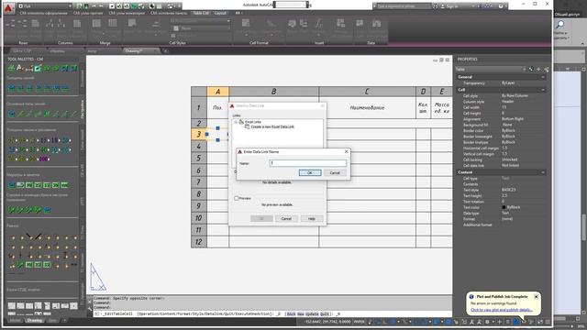Collapse the General section in Properties
This screenshot has width=587, height=330.
(543, 77)
